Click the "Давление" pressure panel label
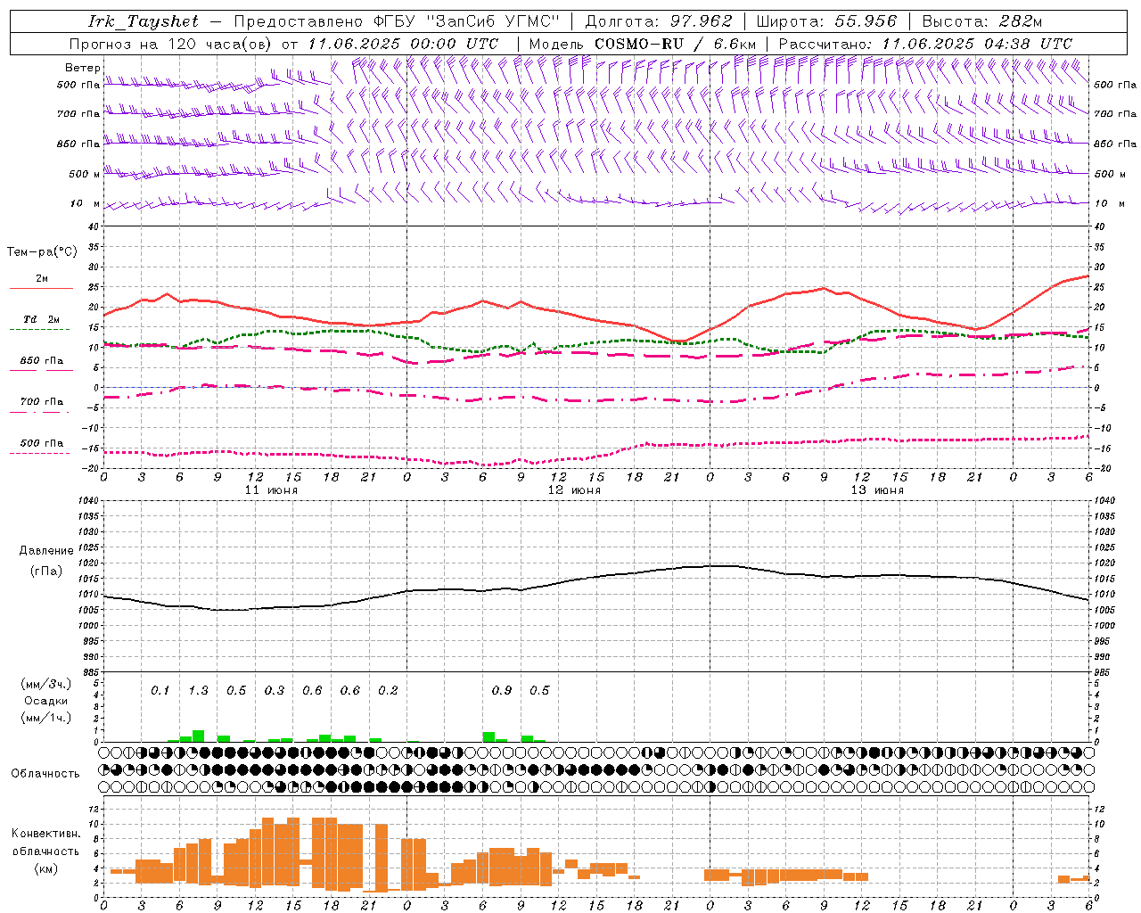 coord(46,551)
